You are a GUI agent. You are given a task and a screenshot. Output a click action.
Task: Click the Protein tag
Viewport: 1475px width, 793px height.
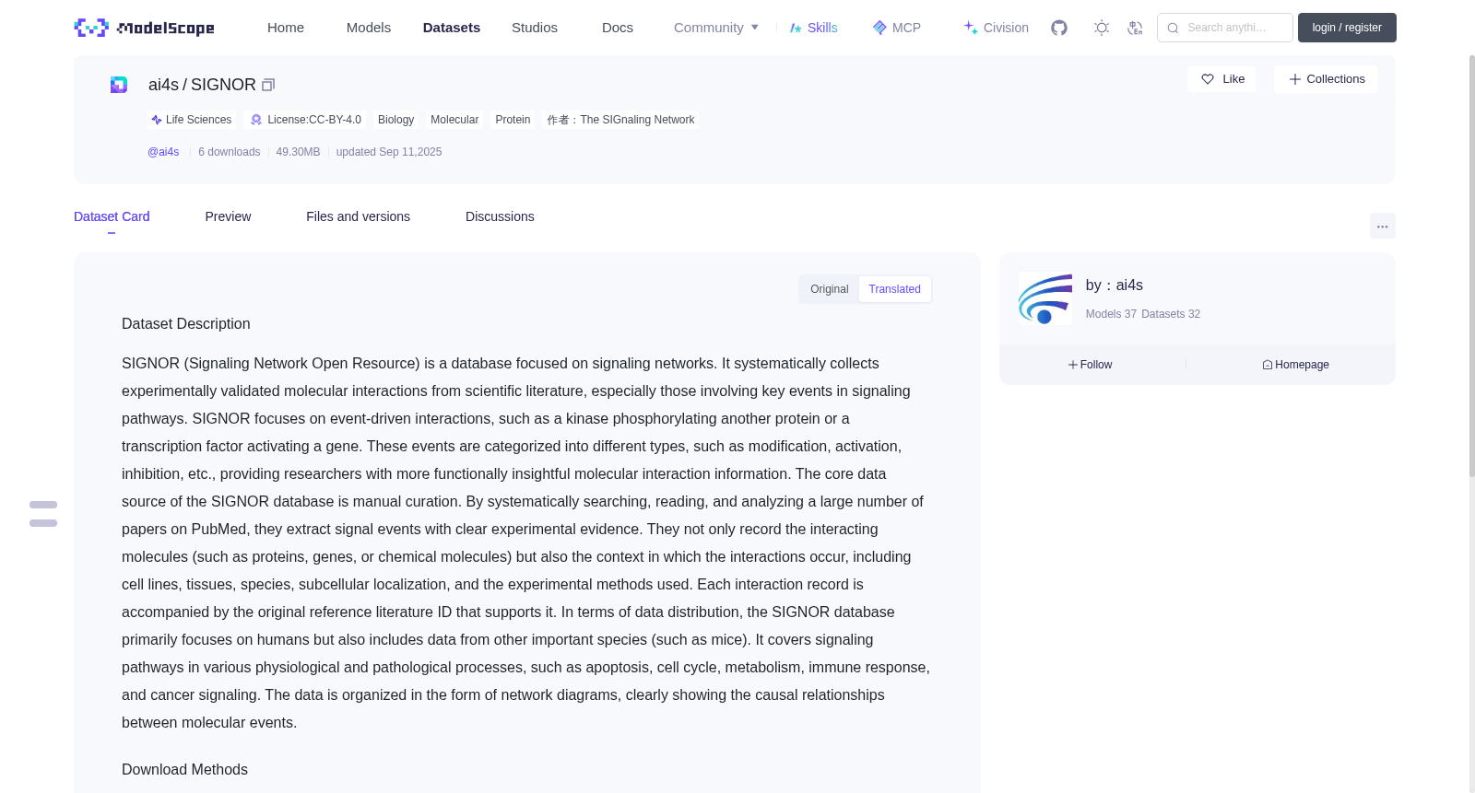513,120
